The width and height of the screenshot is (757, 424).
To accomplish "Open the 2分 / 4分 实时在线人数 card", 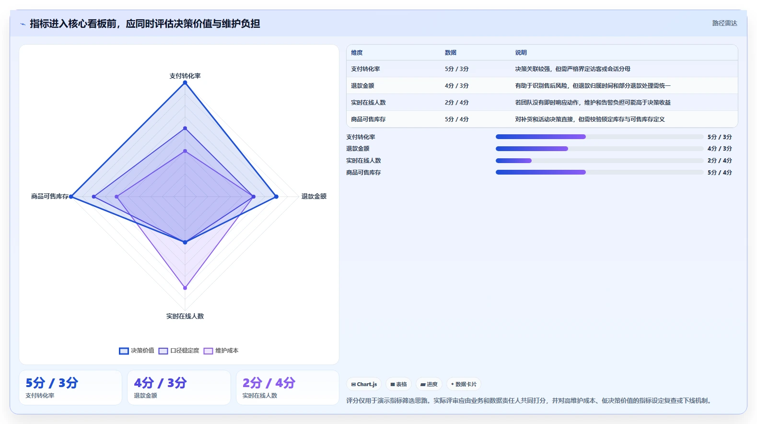I will pyautogui.click(x=288, y=388).
